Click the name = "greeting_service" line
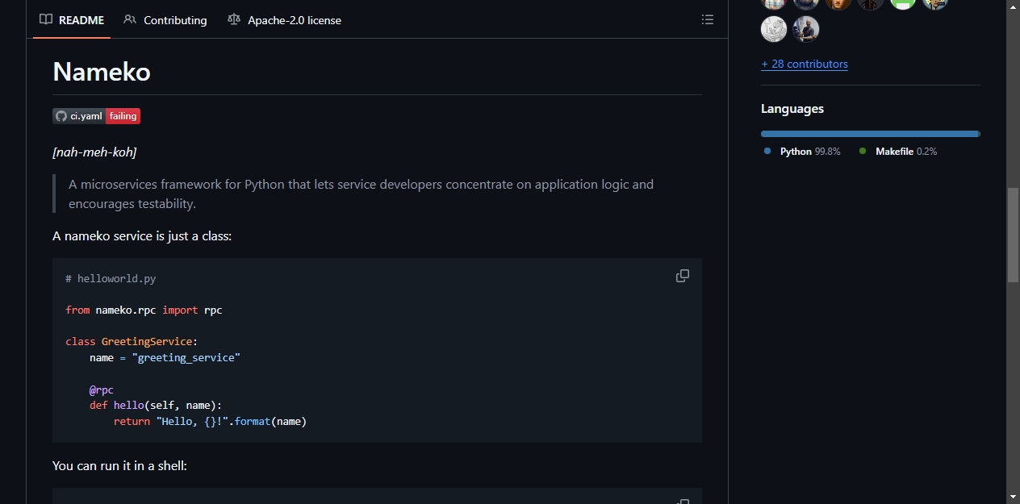Screen dimensions: 1020x504 click(165, 357)
